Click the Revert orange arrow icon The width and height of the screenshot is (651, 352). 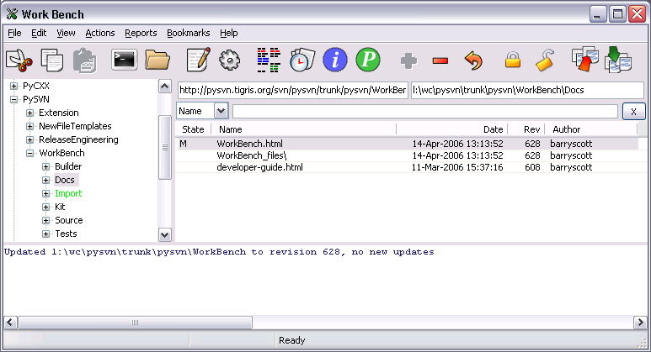tap(473, 60)
